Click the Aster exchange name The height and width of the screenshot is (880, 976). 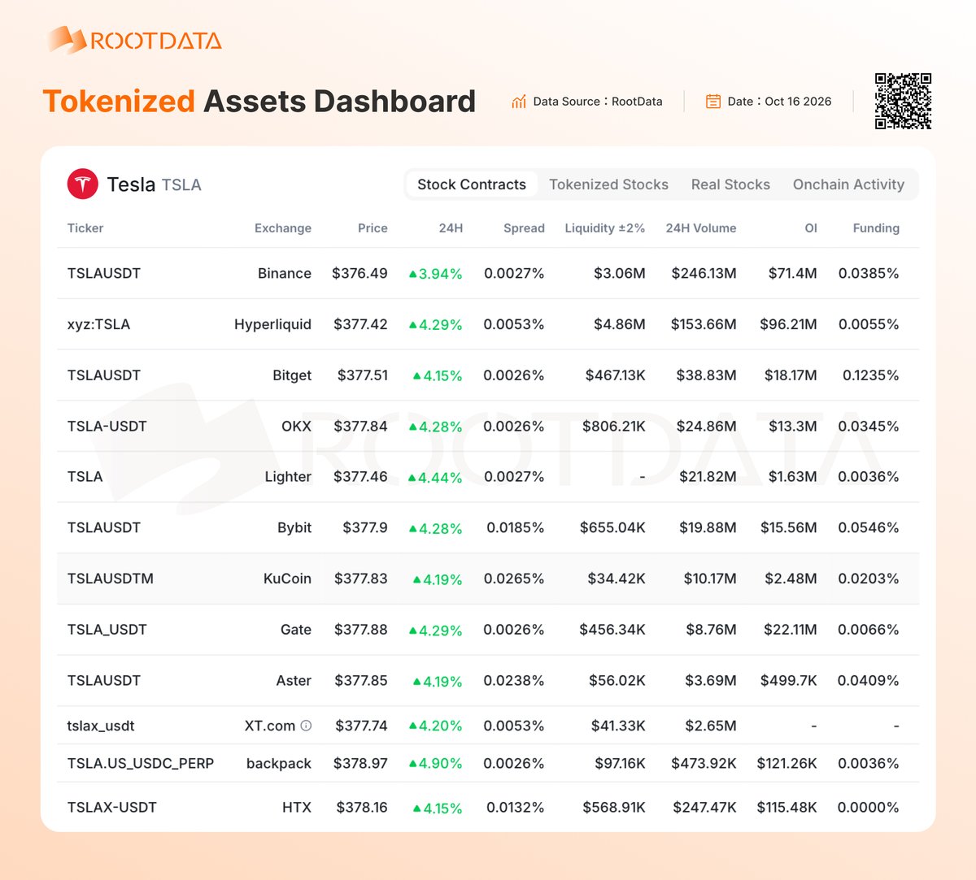(x=294, y=680)
